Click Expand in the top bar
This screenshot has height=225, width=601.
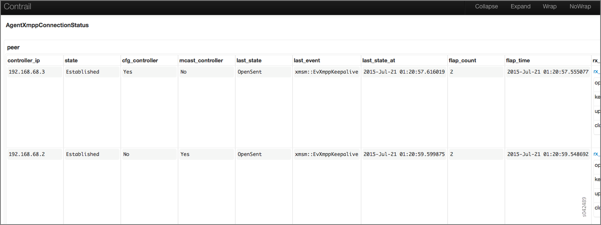(520, 7)
